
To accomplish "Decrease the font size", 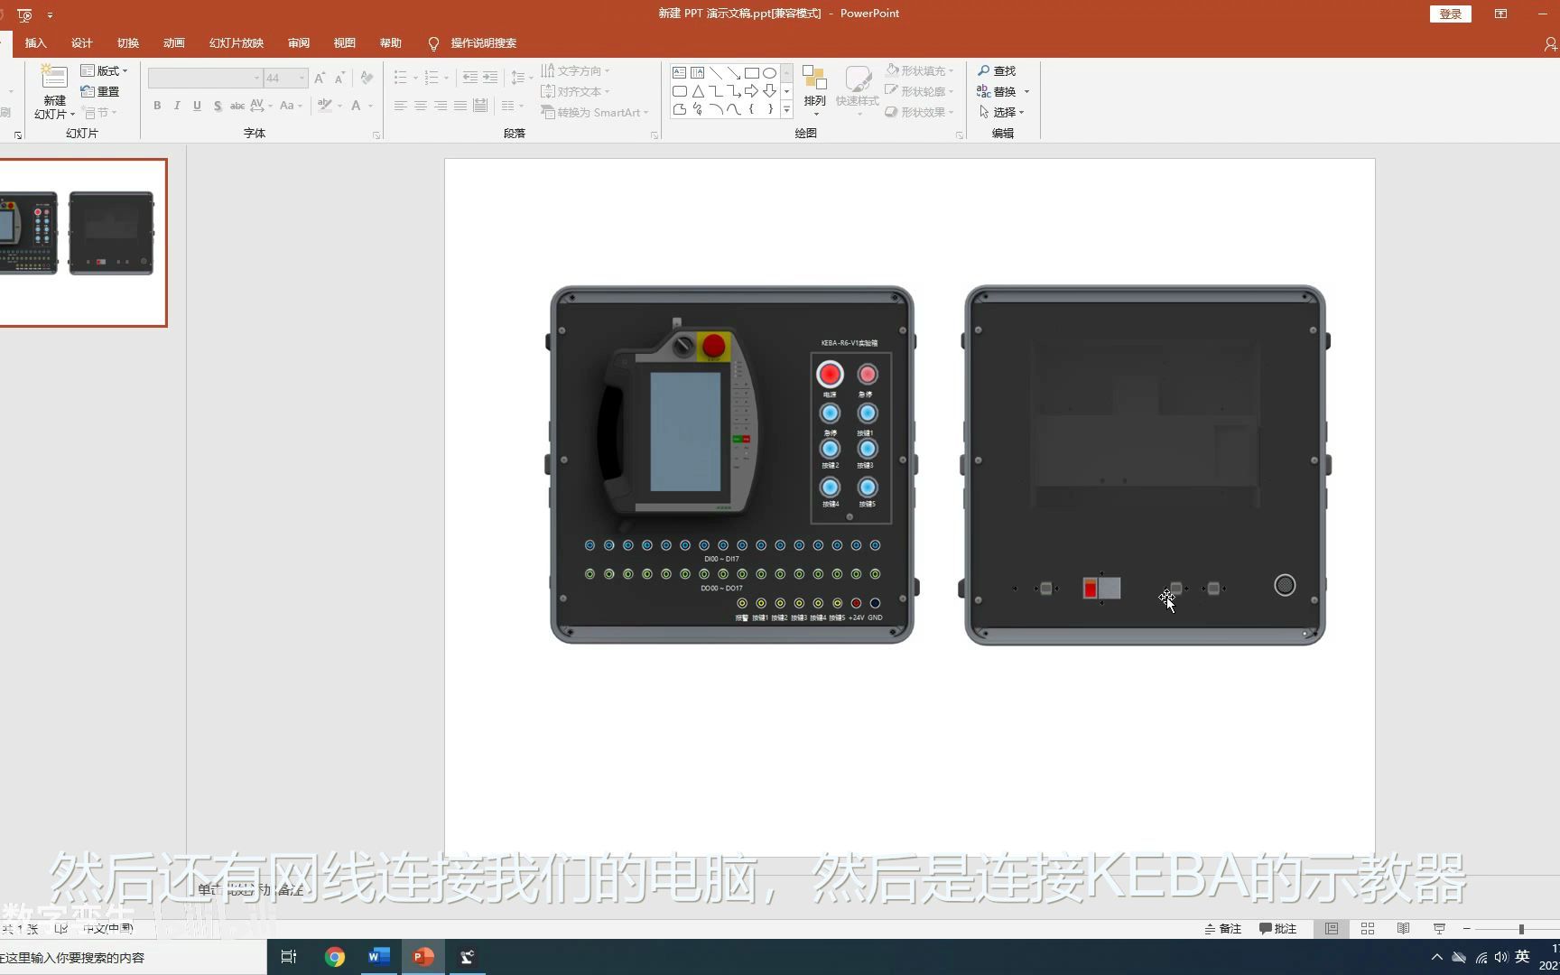I will (x=339, y=79).
